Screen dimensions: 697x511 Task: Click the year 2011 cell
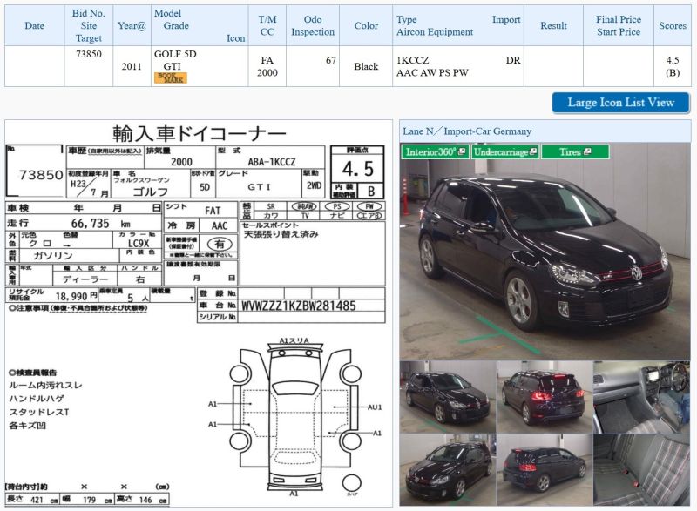(x=132, y=66)
